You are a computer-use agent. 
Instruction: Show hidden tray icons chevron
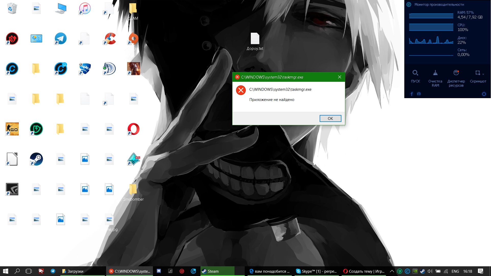(x=392, y=271)
